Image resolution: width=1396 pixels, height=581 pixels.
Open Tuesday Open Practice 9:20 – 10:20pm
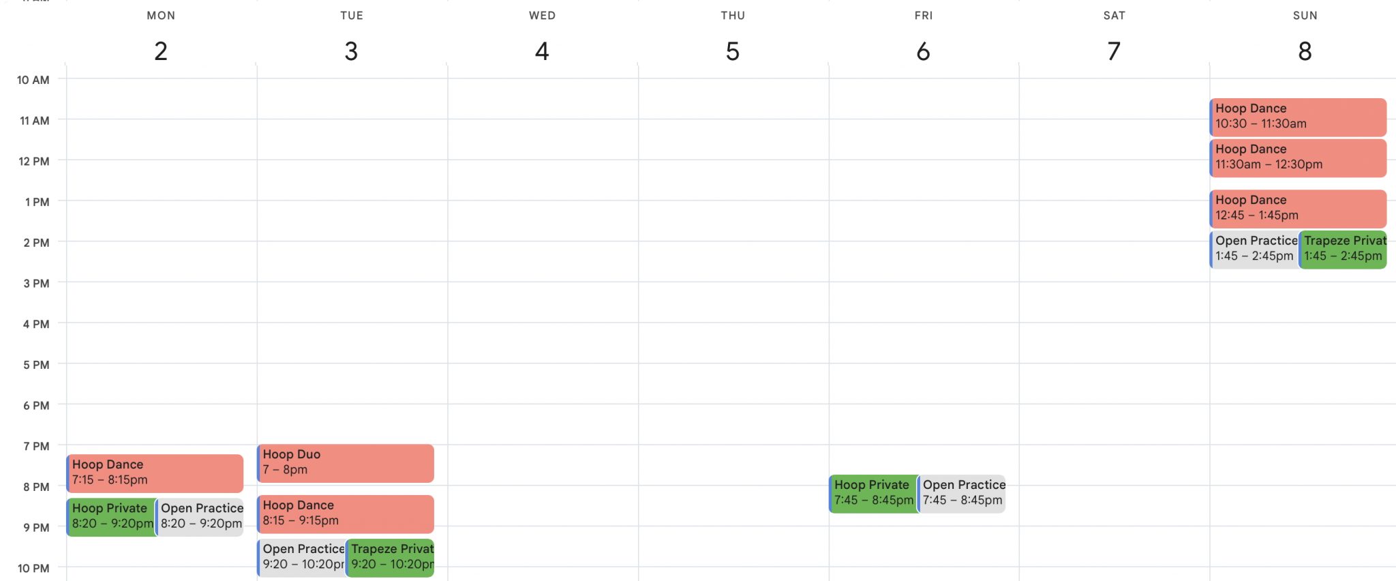pos(301,558)
